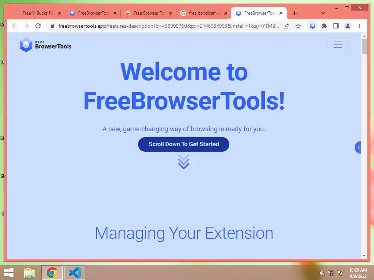Share this page from address bar
This screenshot has height=280, width=374.
click(286, 26)
